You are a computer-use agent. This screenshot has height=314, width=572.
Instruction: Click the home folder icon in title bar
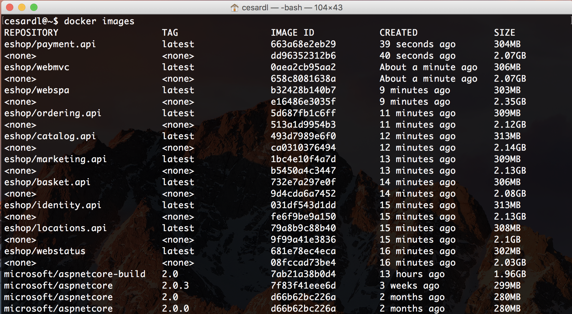(x=234, y=8)
